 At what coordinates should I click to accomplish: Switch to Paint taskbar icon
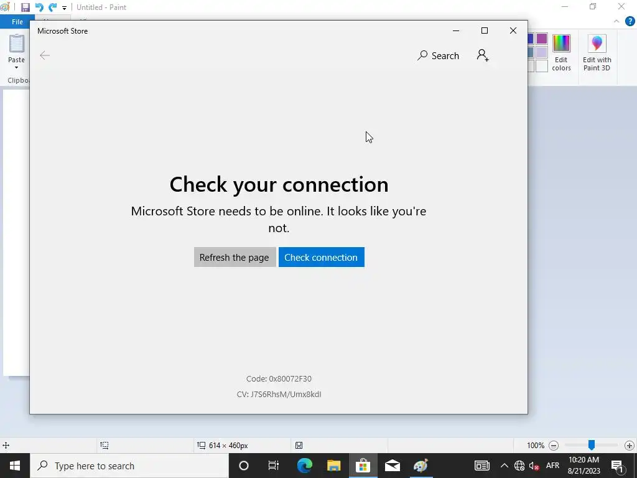click(421, 466)
